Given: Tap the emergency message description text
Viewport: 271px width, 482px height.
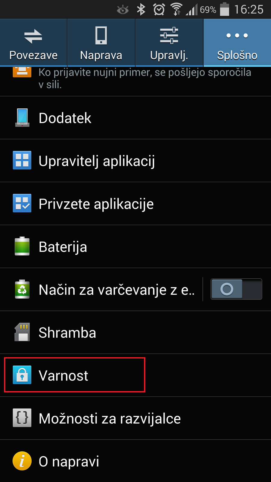Looking at the screenshot, I should click(x=145, y=78).
